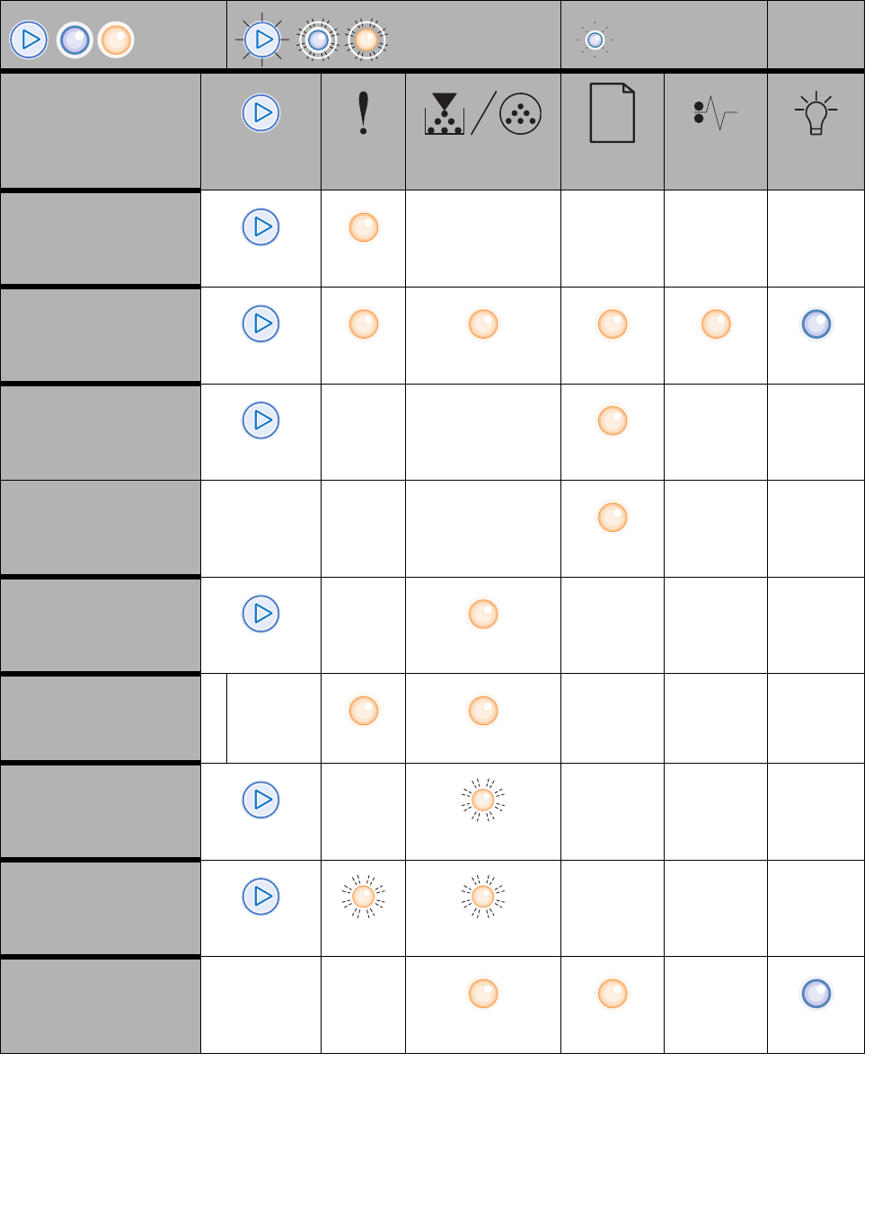Click the blue ready light in the bottom row

click(816, 994)
